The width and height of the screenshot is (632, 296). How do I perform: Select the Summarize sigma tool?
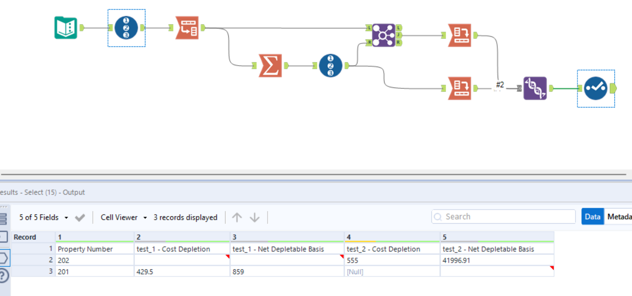[x=270, y=66]
